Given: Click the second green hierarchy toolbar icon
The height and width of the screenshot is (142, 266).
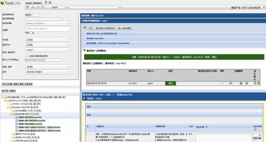Looking at the screenshot, I should click(x=33, y=7).
